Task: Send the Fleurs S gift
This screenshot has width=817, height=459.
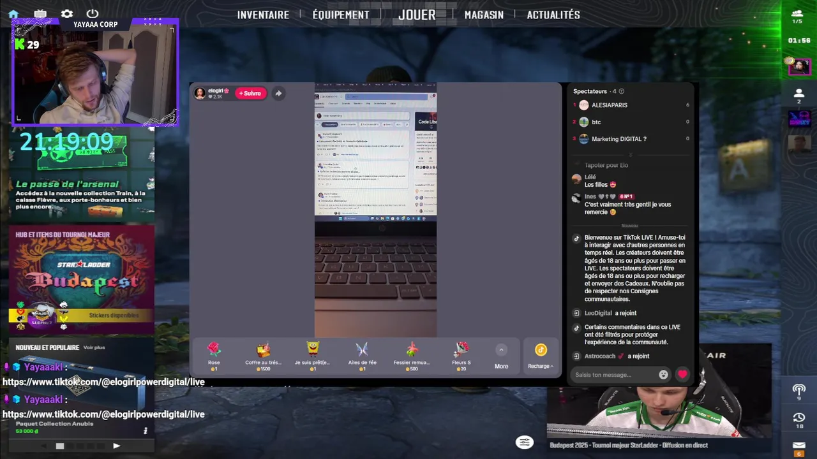Action: [461, 356]
